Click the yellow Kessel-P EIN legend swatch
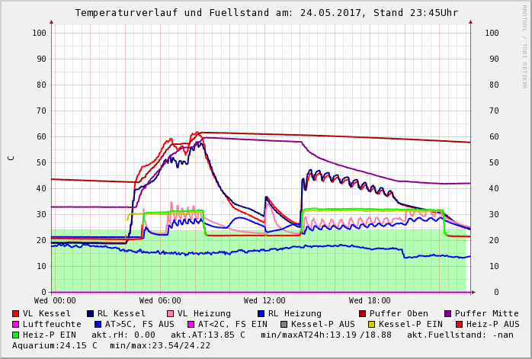The width and height of the screenshot is (532, 359). point(373,324)
